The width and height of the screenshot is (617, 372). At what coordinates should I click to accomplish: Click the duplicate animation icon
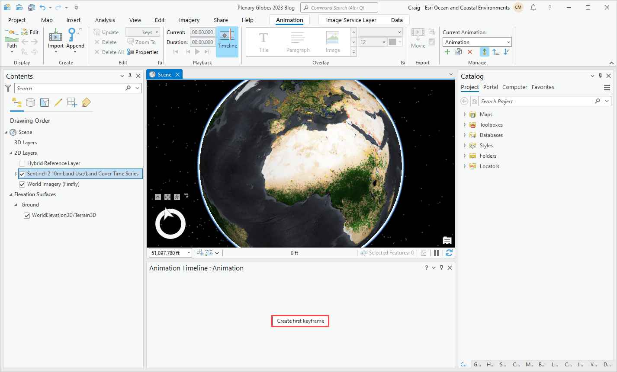[459, 52]
